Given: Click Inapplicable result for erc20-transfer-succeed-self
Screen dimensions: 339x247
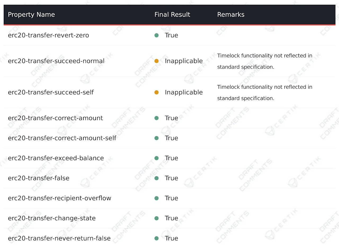Looking at the screenshot, I should [x=184, y=92].
